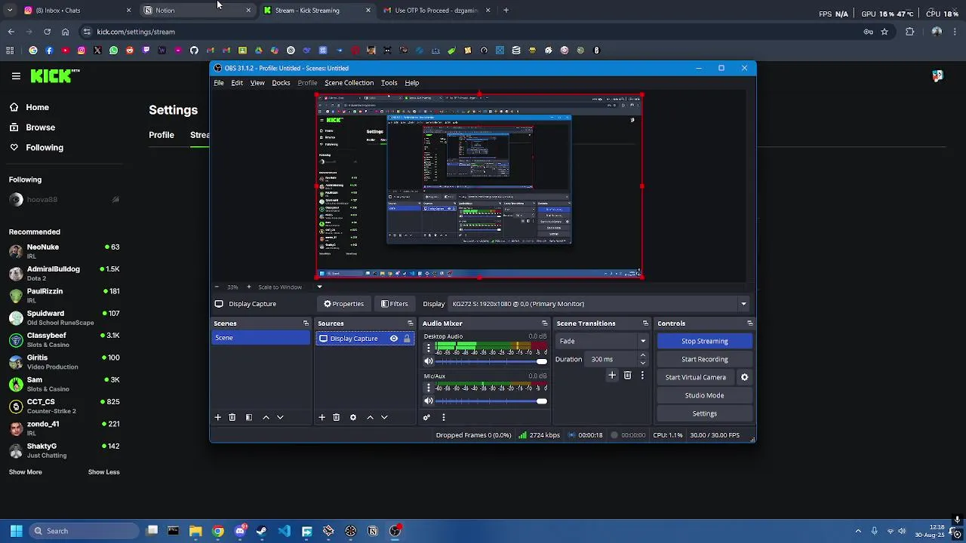This screenshot has width=966, height=543.
Task: Remove selected scene using Scenes trash icon
Action: point(232,417)
